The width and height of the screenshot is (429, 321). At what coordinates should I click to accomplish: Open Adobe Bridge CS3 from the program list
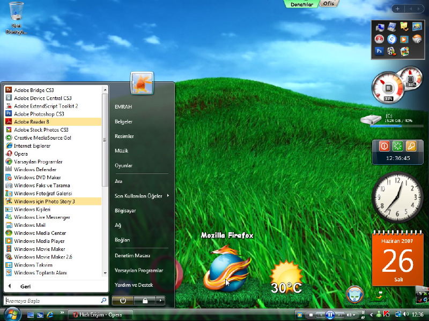(53, 90)
